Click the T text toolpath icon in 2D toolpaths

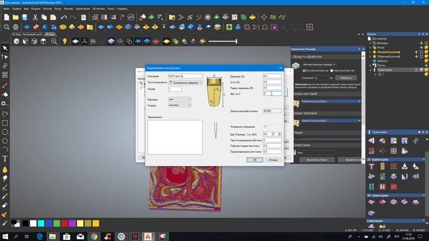(x=371, y=167)
